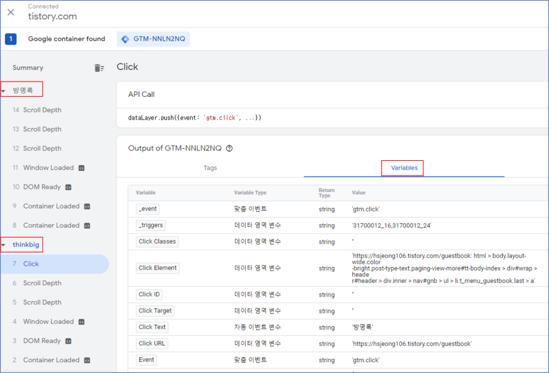Click the Click URL guestbook value
This screenshot has width=549, height=373.
412,344
